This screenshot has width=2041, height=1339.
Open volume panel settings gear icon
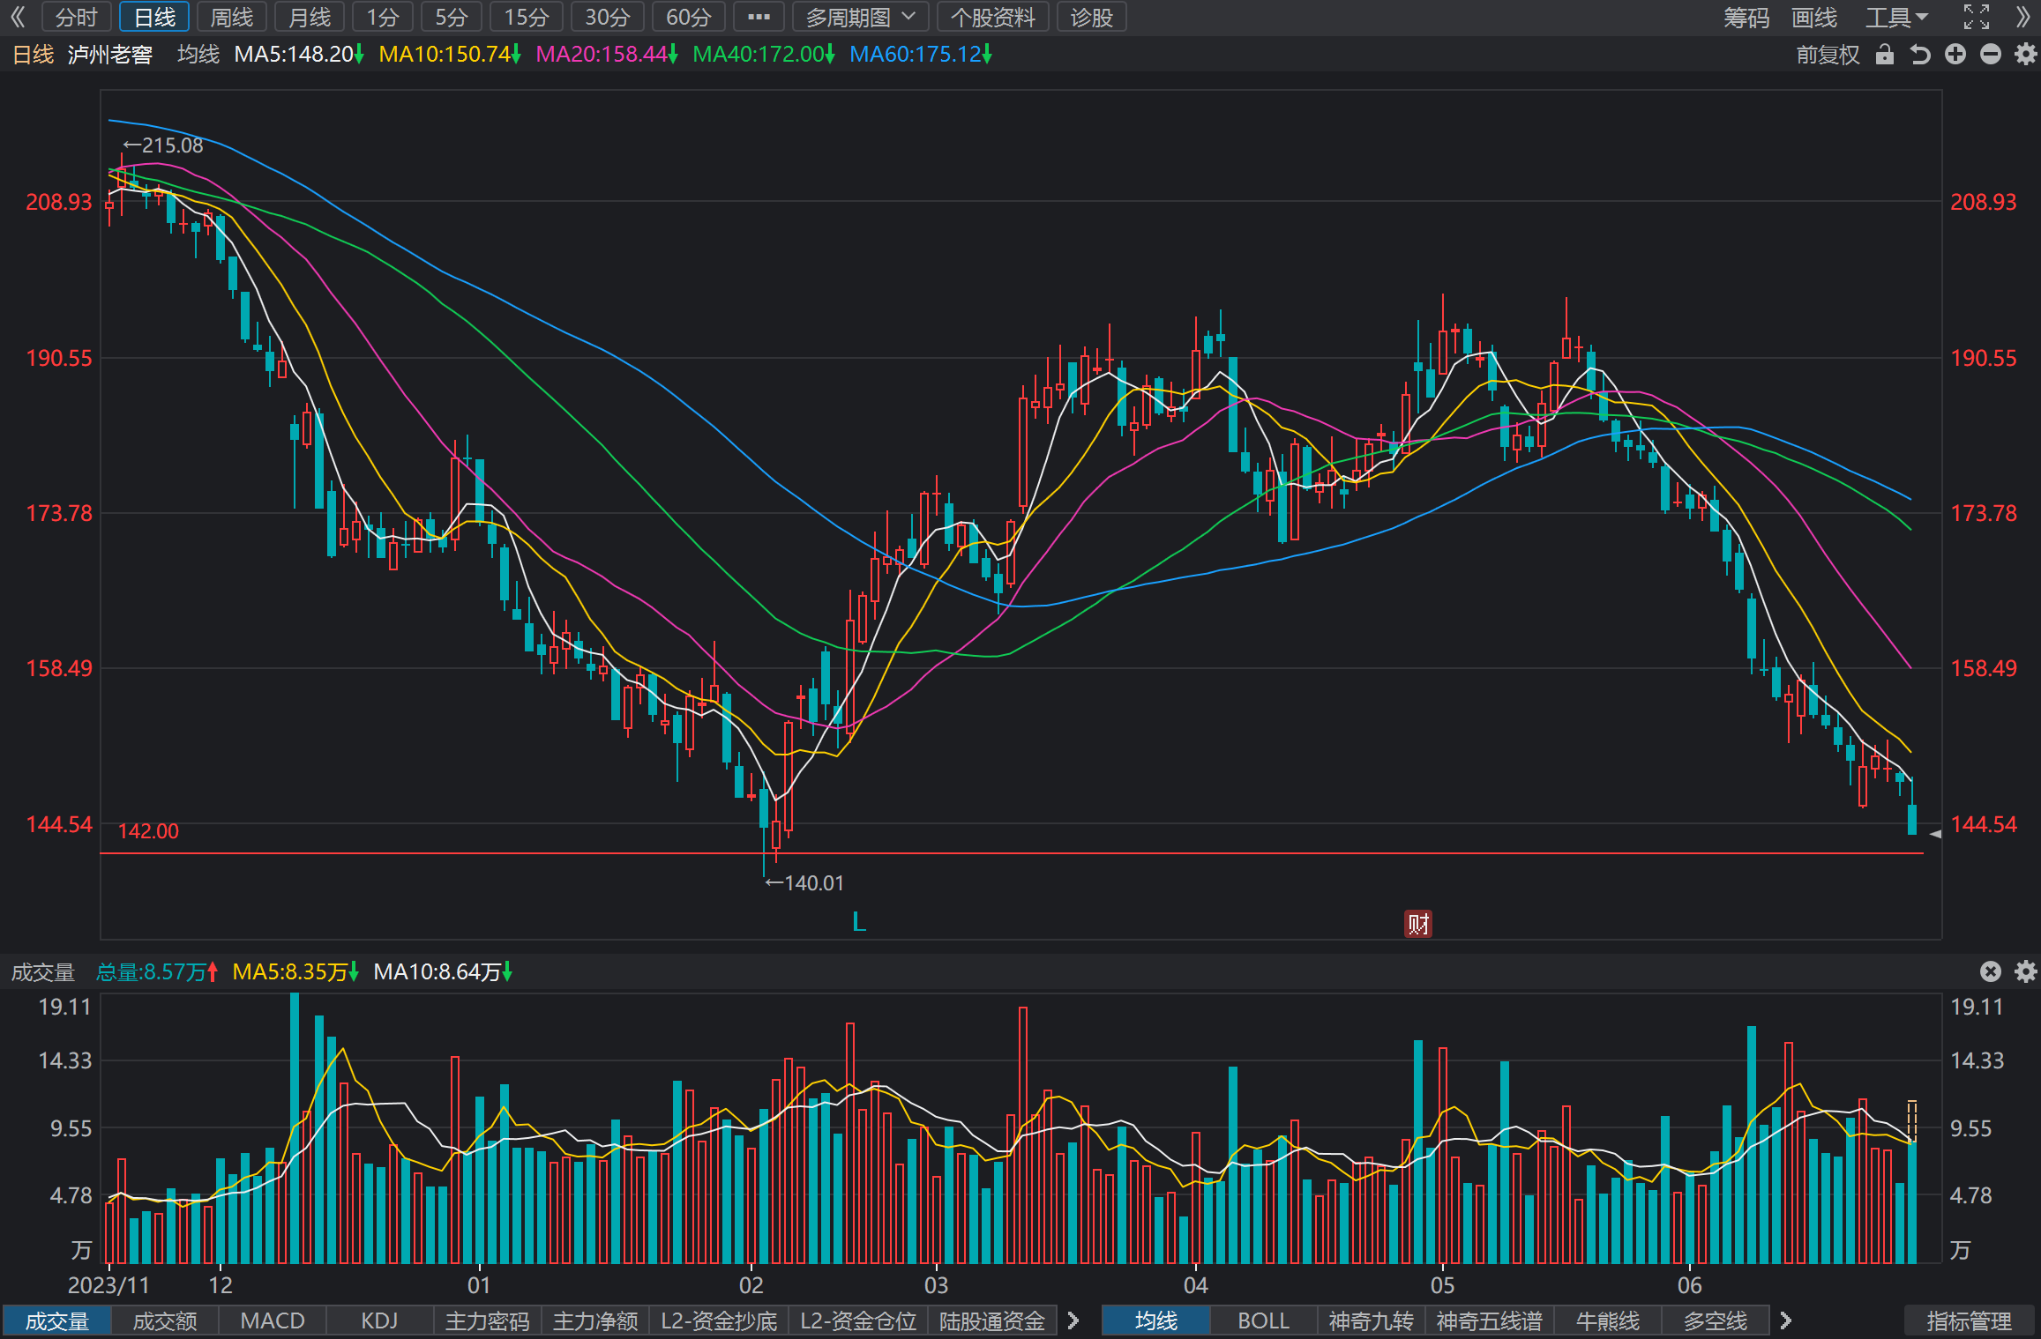2026,971
